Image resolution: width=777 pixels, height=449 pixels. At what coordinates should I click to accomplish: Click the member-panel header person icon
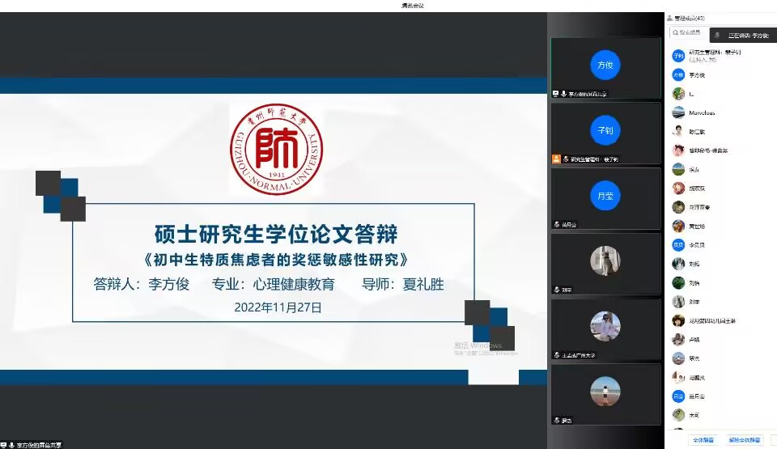coord(669,19)
